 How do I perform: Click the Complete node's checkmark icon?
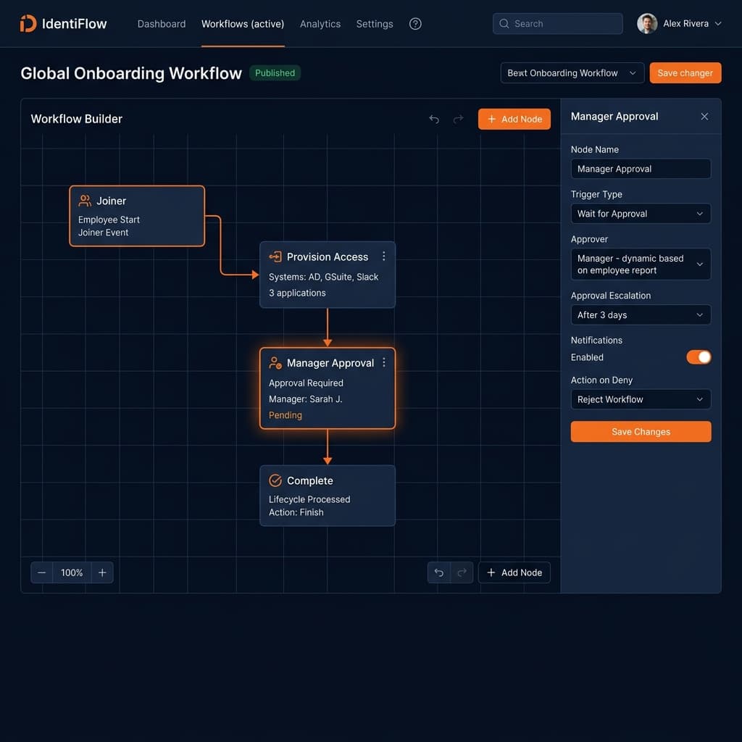pyautogui.click(x=275, y=480)
